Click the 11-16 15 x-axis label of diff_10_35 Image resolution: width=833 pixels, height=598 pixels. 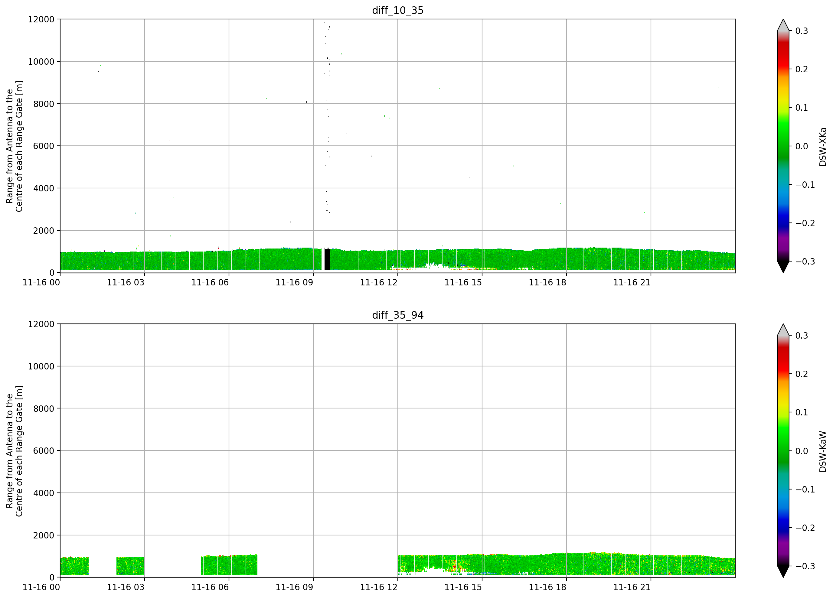pyautogui.click(x=463, y=283)
